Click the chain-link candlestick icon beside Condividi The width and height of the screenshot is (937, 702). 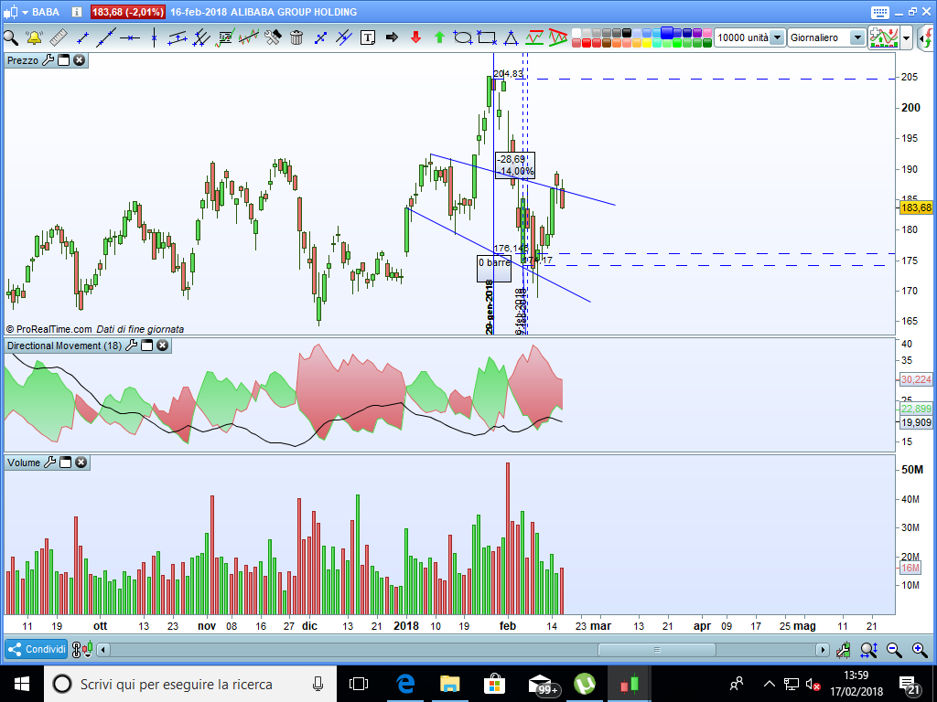[x=82, y=650]
